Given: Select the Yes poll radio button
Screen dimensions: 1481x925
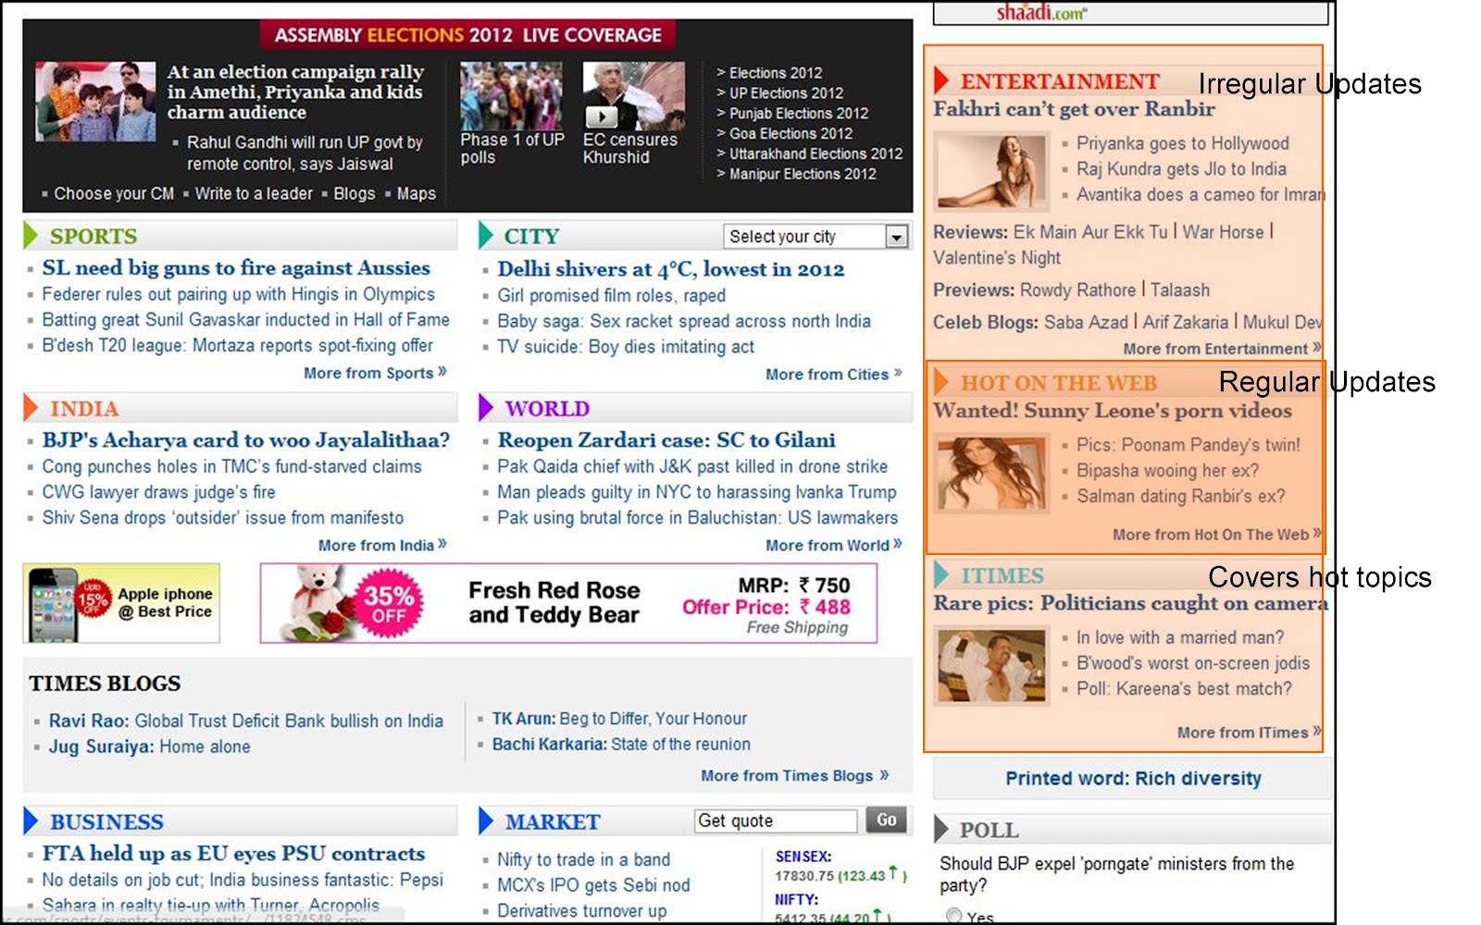Looking at the screenshot, I should [953, 916].
